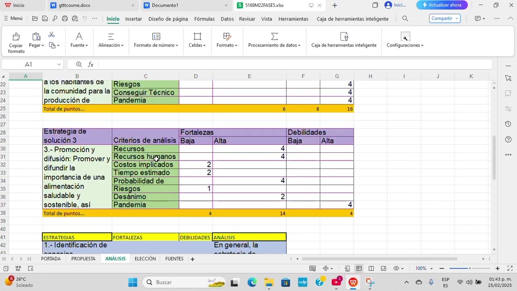Click the Microsoft Edge taskbar icon
517x291 pixels.
coord(252,282)
